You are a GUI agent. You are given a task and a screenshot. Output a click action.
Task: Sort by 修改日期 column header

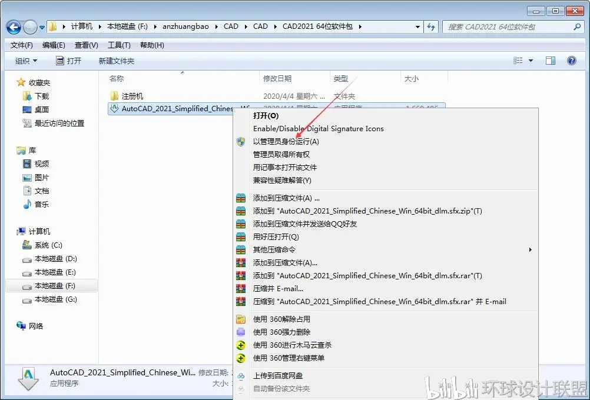click(x=277, y=79)
